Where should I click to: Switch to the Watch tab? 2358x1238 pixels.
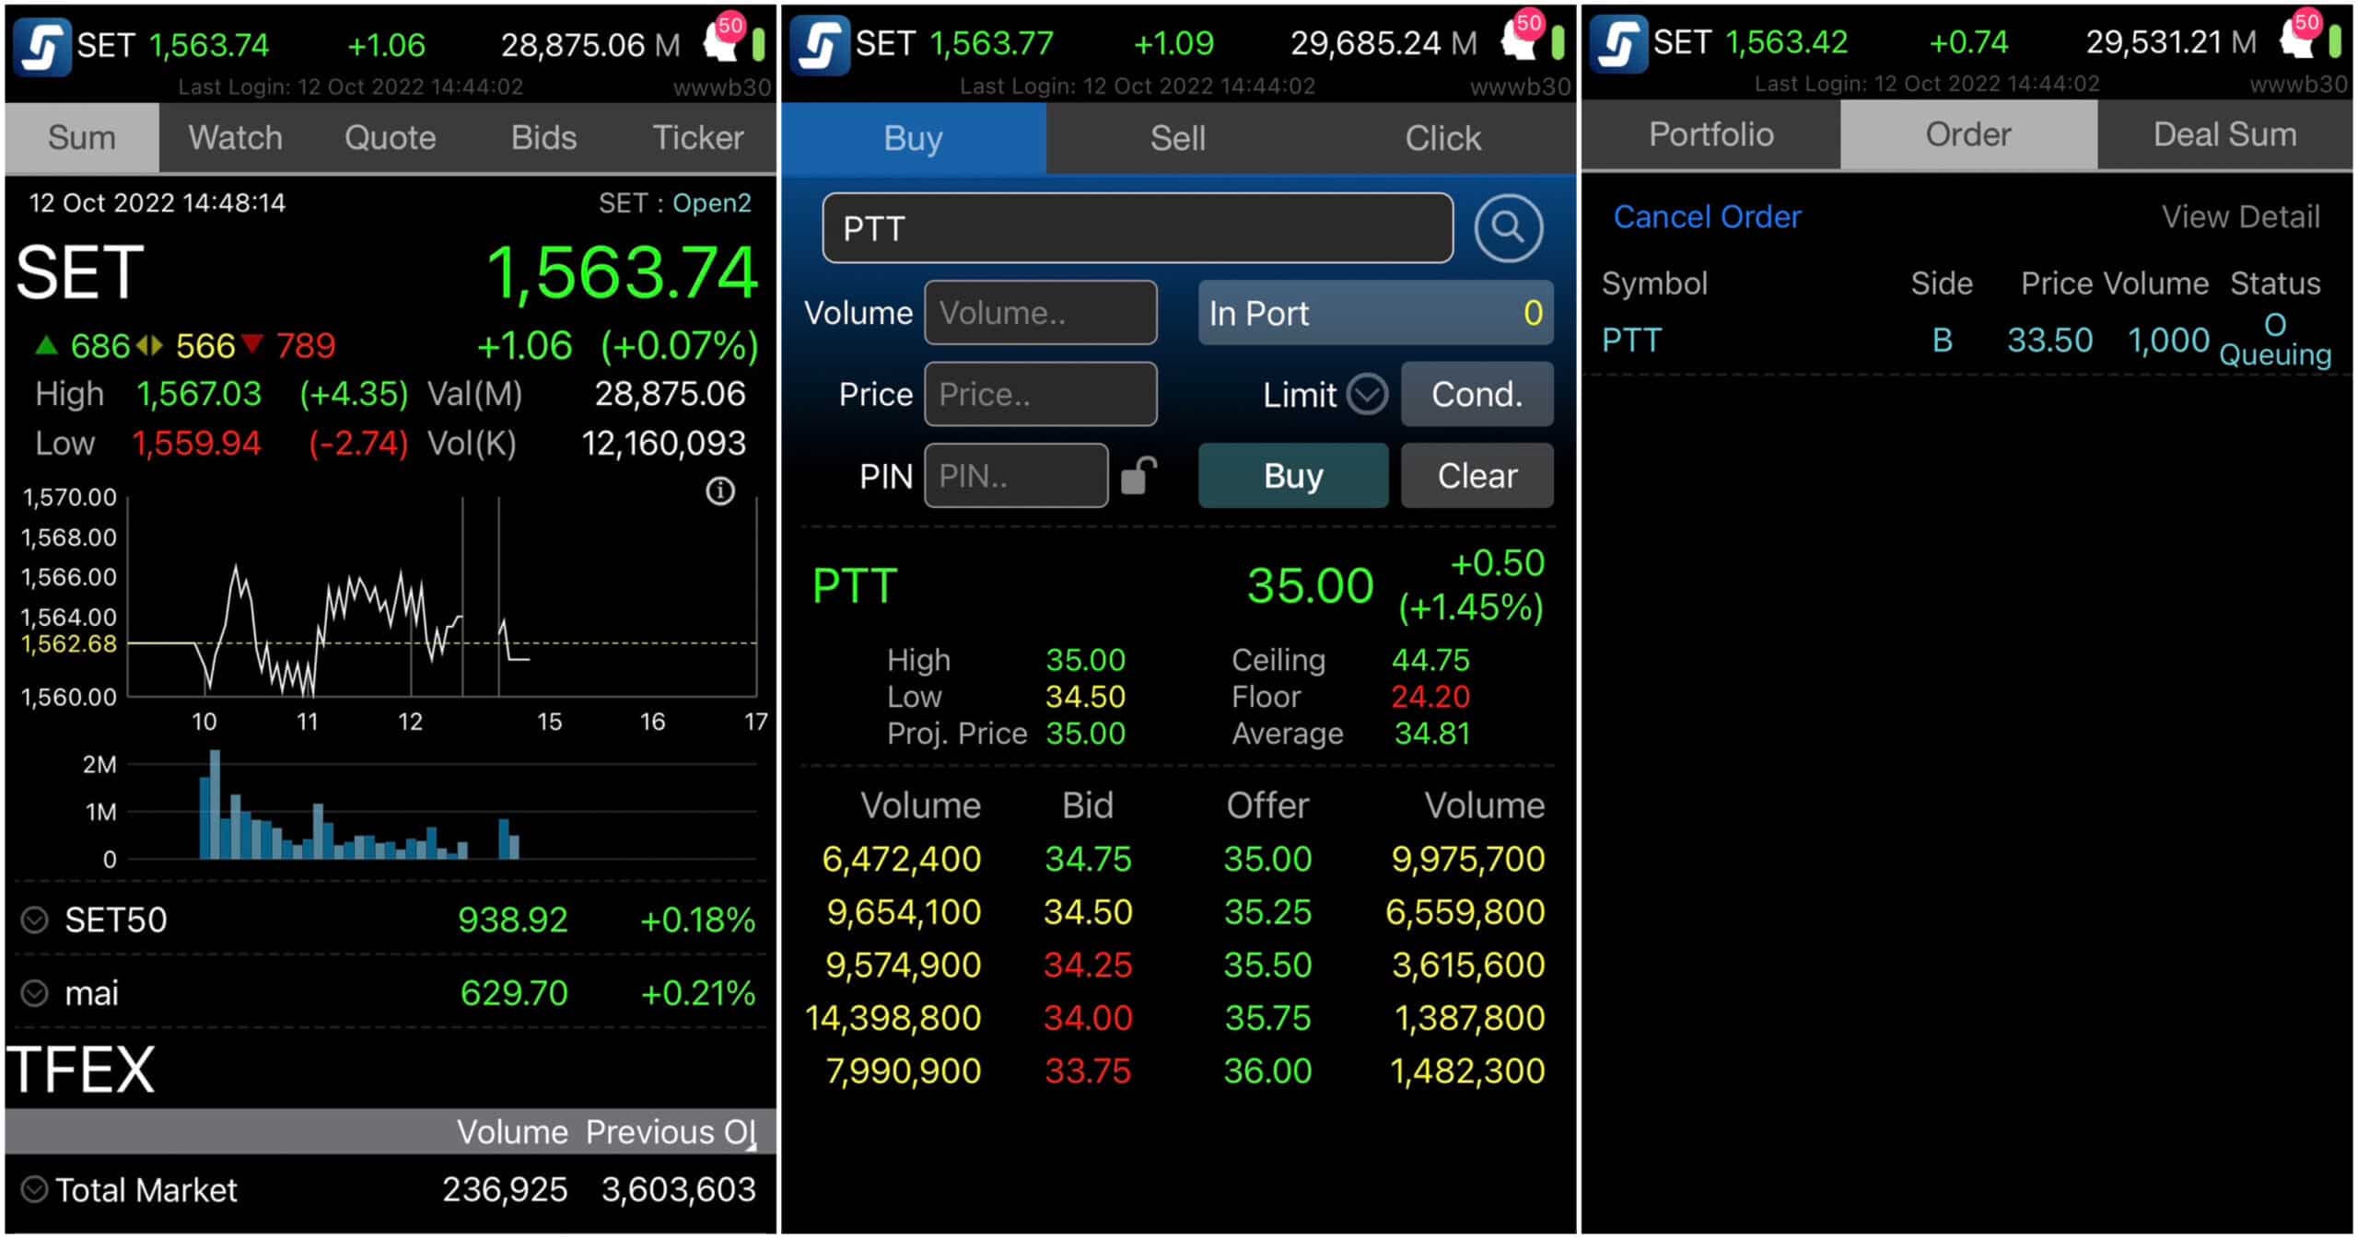pos(236,137)
